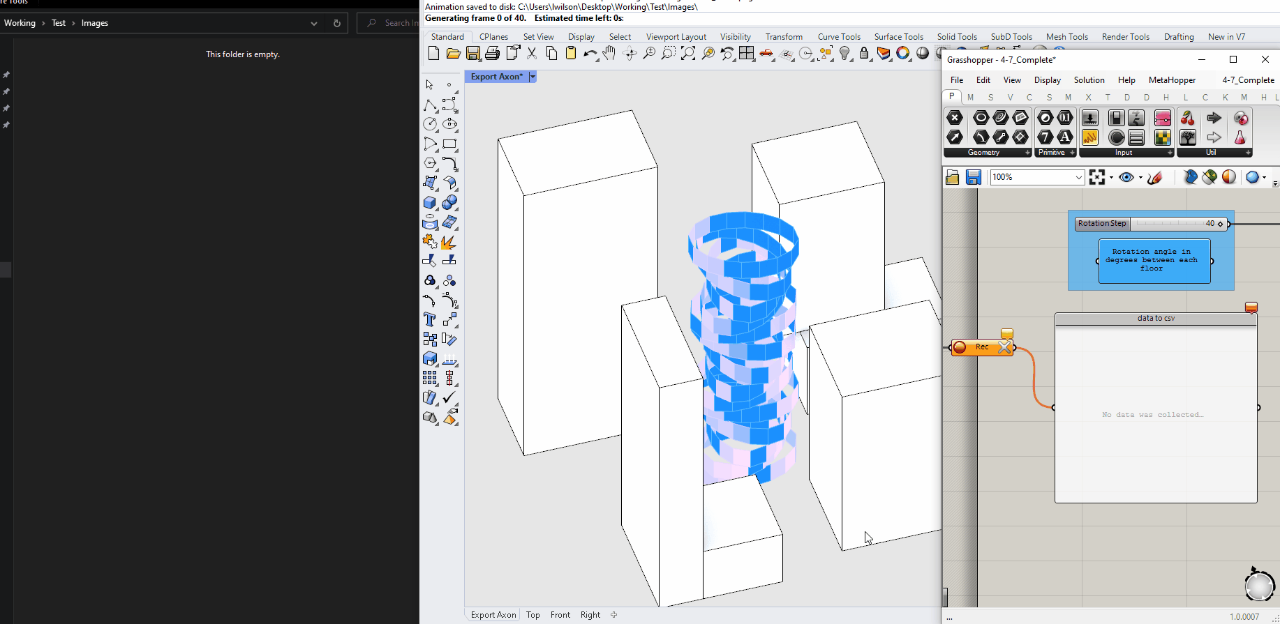Expand the Geometry panel plus button
This screenshot has width=1280, height=624.
coord(1027,153)
